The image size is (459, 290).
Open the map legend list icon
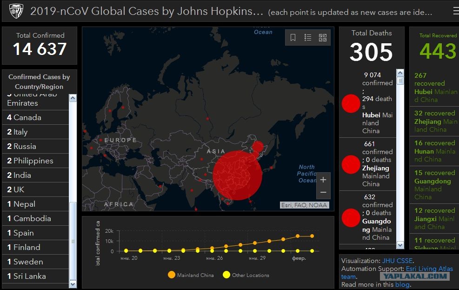(308, 38)
